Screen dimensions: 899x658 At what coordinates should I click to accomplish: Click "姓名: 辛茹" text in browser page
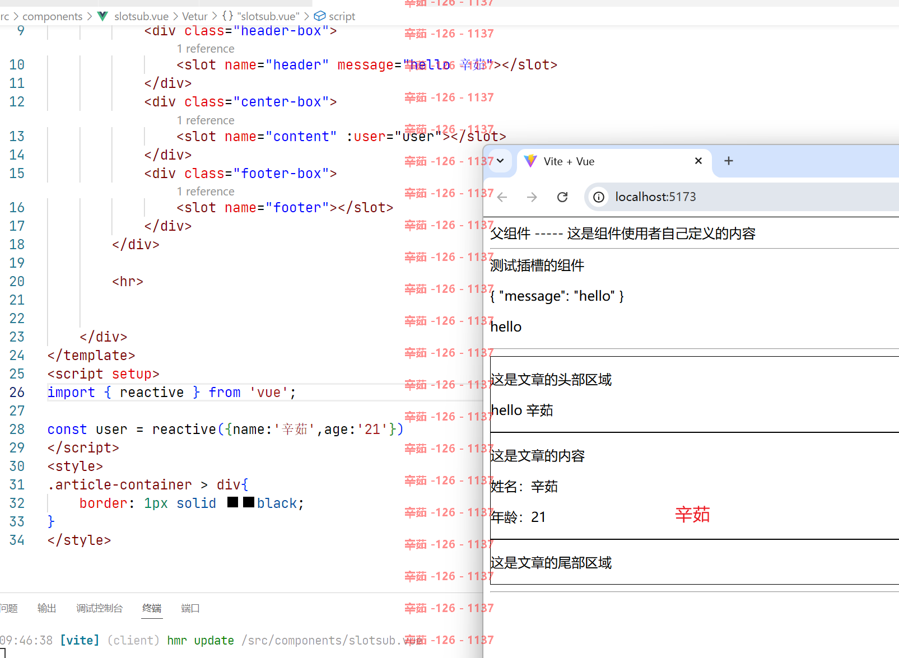click(x=524, y=487)
